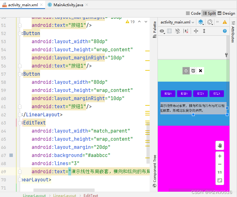Viewport: 237px width, 197px height.
Task: Select Split view mode
Action: coord(209,13)
